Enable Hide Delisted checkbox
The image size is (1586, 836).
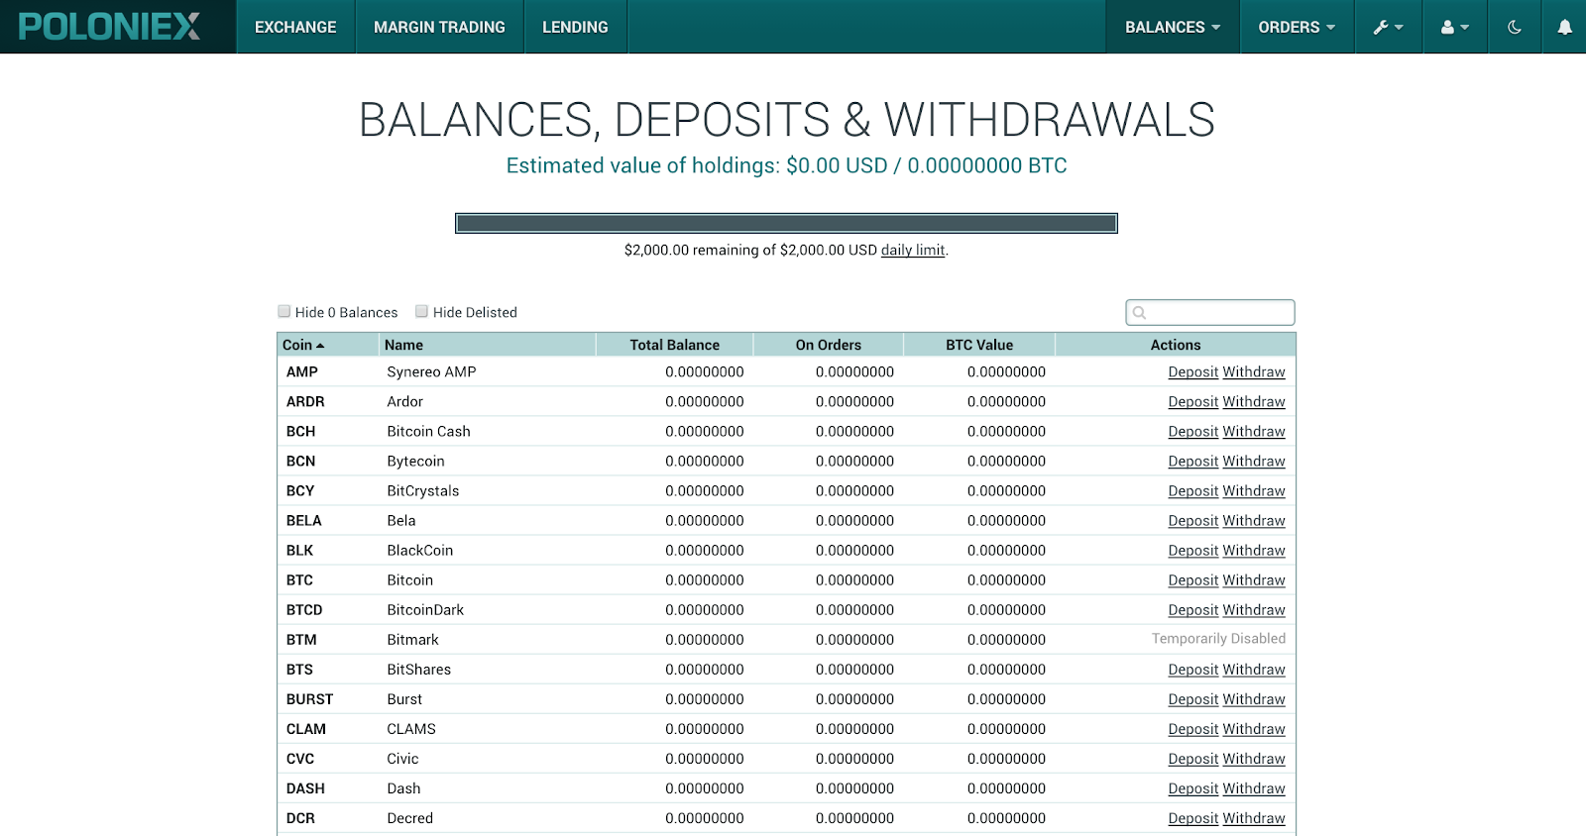[x=421, y=311]
